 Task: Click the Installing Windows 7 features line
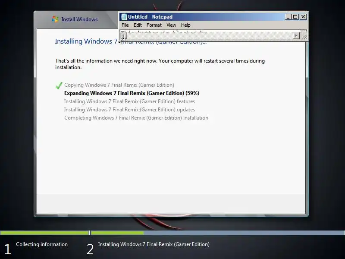(x=129, y=101)
